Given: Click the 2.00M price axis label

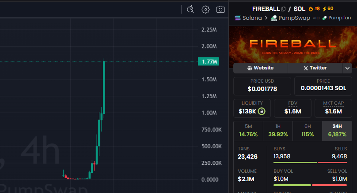Looking at the screenshot, I should pos(209,46).
